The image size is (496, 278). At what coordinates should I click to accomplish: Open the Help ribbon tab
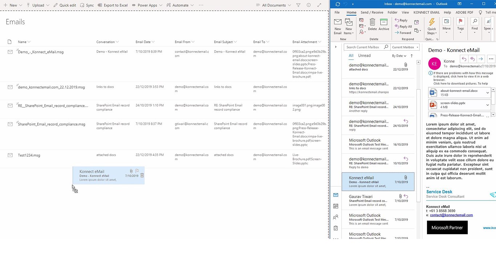[x=447, y=12]
